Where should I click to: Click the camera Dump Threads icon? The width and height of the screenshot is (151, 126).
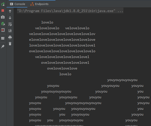pyautogui.click(x=3, y=17)
